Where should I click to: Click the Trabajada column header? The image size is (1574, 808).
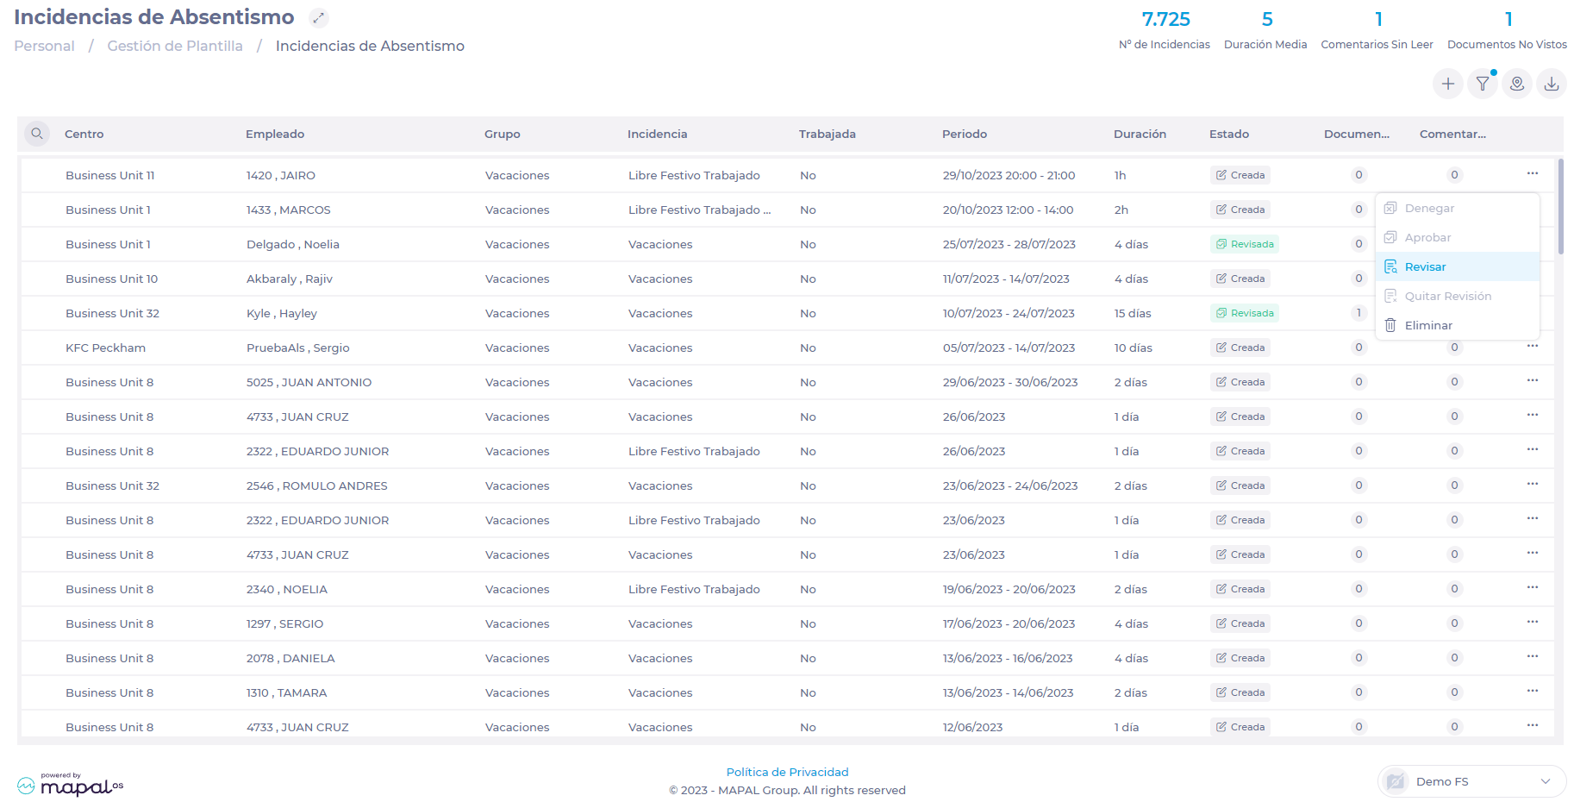pyautogui.click(x=828, y=134)
